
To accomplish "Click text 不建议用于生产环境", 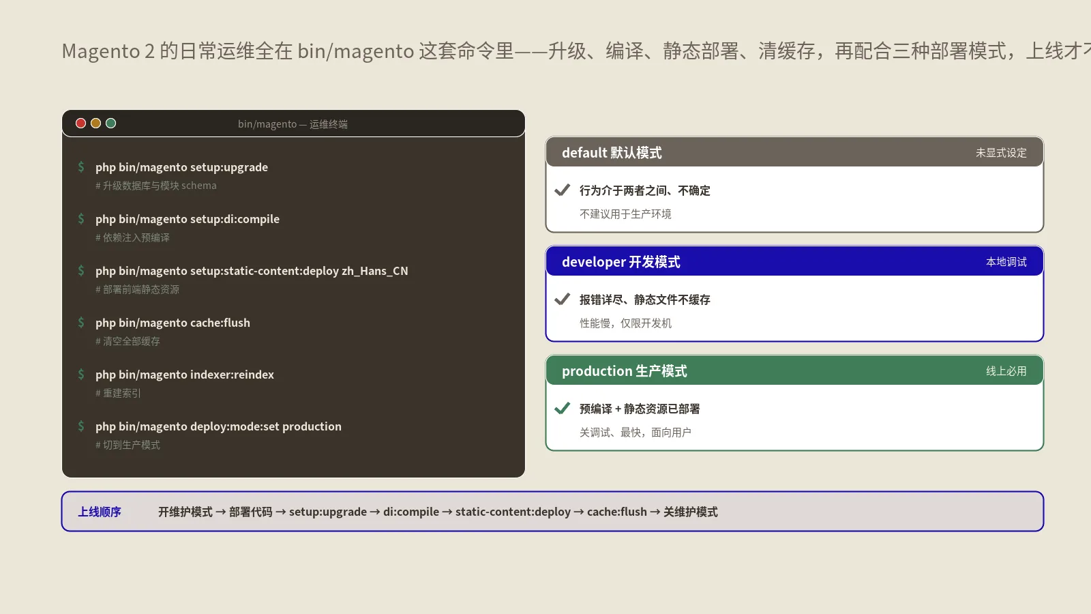I will click(625, 214).
